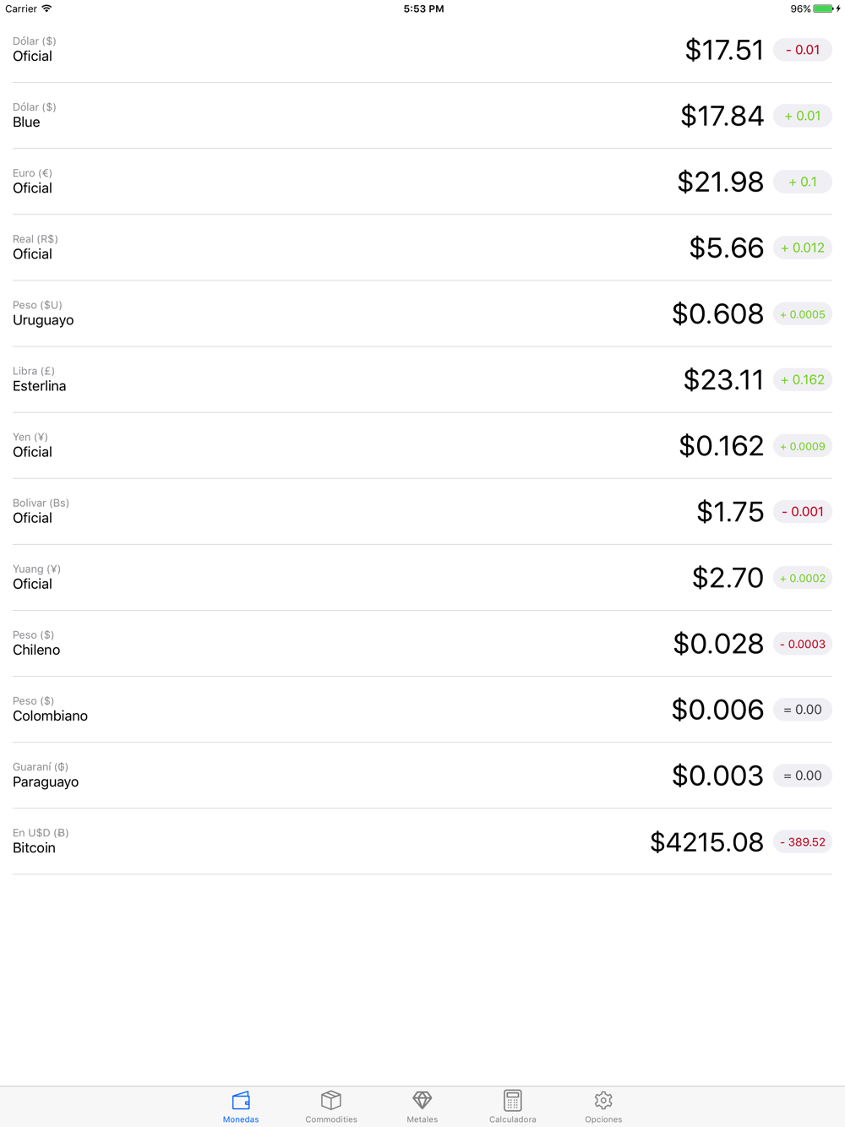Open the Calculadora calculator icon
Screen dimensions: 845x1127
pos(512,1100)
